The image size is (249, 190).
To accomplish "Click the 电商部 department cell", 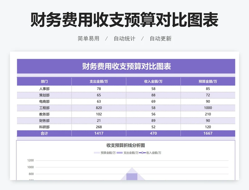I will click(44, 101).
